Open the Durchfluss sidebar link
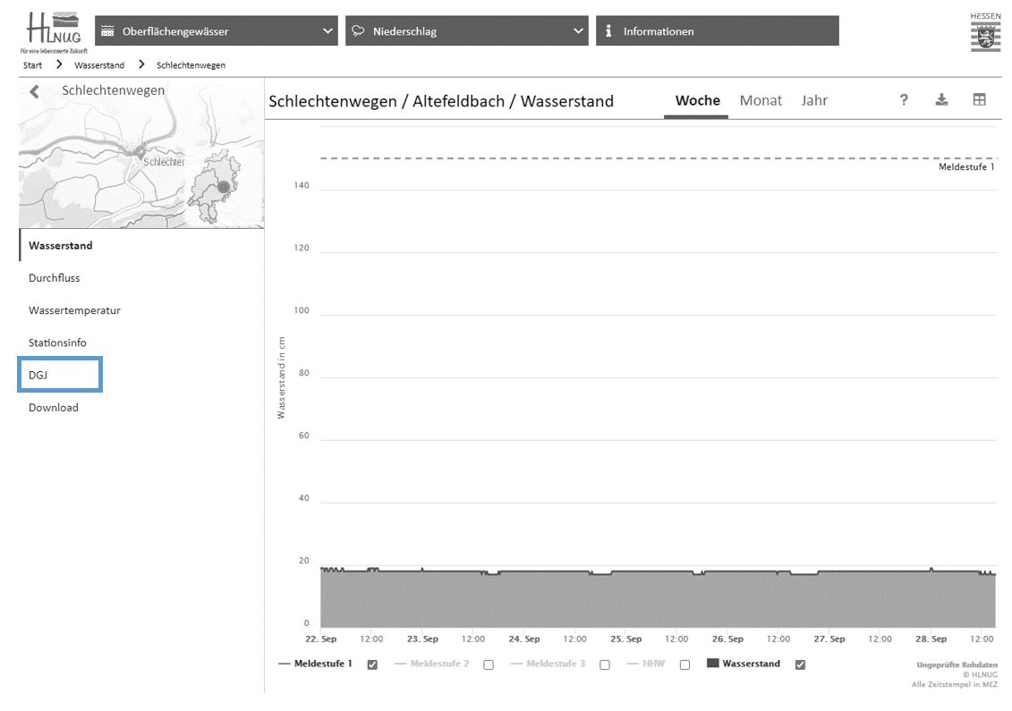1012x711 pixels. 54,278
